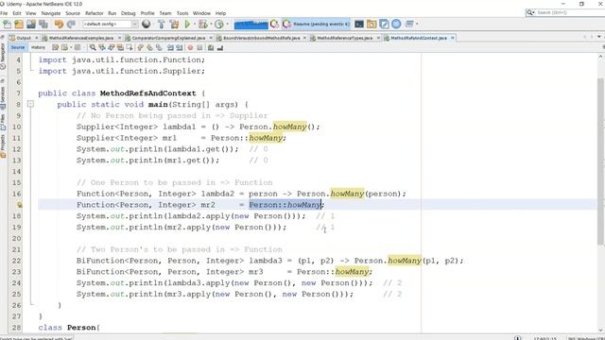Open the Team menu
The height and width of the screenshot is (340, 605).
click(165, 13)
